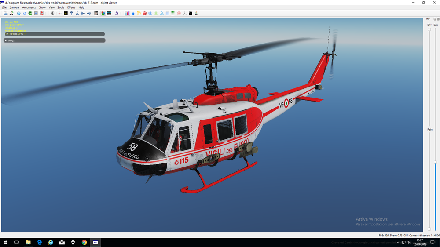
Task: Click the blue cone spotlight icon
Action: (77, 13)
